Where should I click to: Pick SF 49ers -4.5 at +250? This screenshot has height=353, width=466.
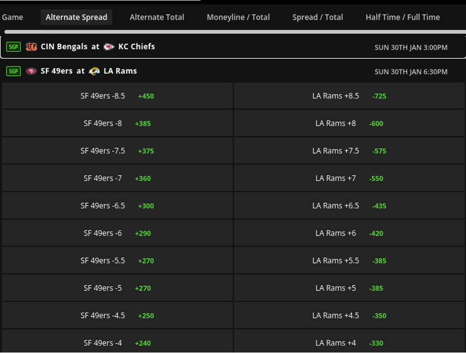(117, 316)
